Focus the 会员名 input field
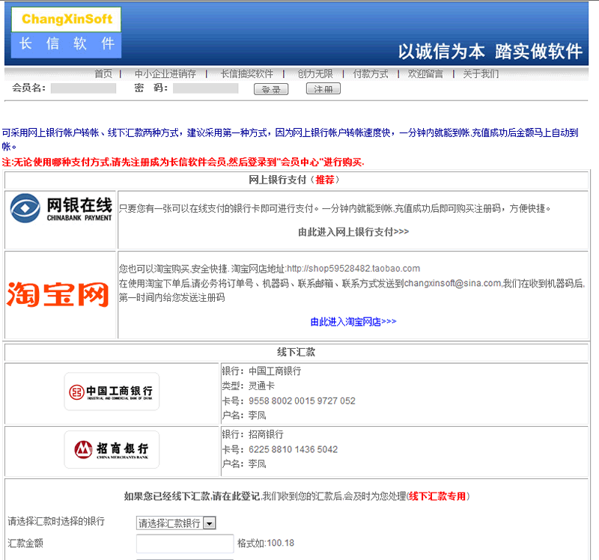The height and width of the screenshot is (560, 599). coord(83,88)
